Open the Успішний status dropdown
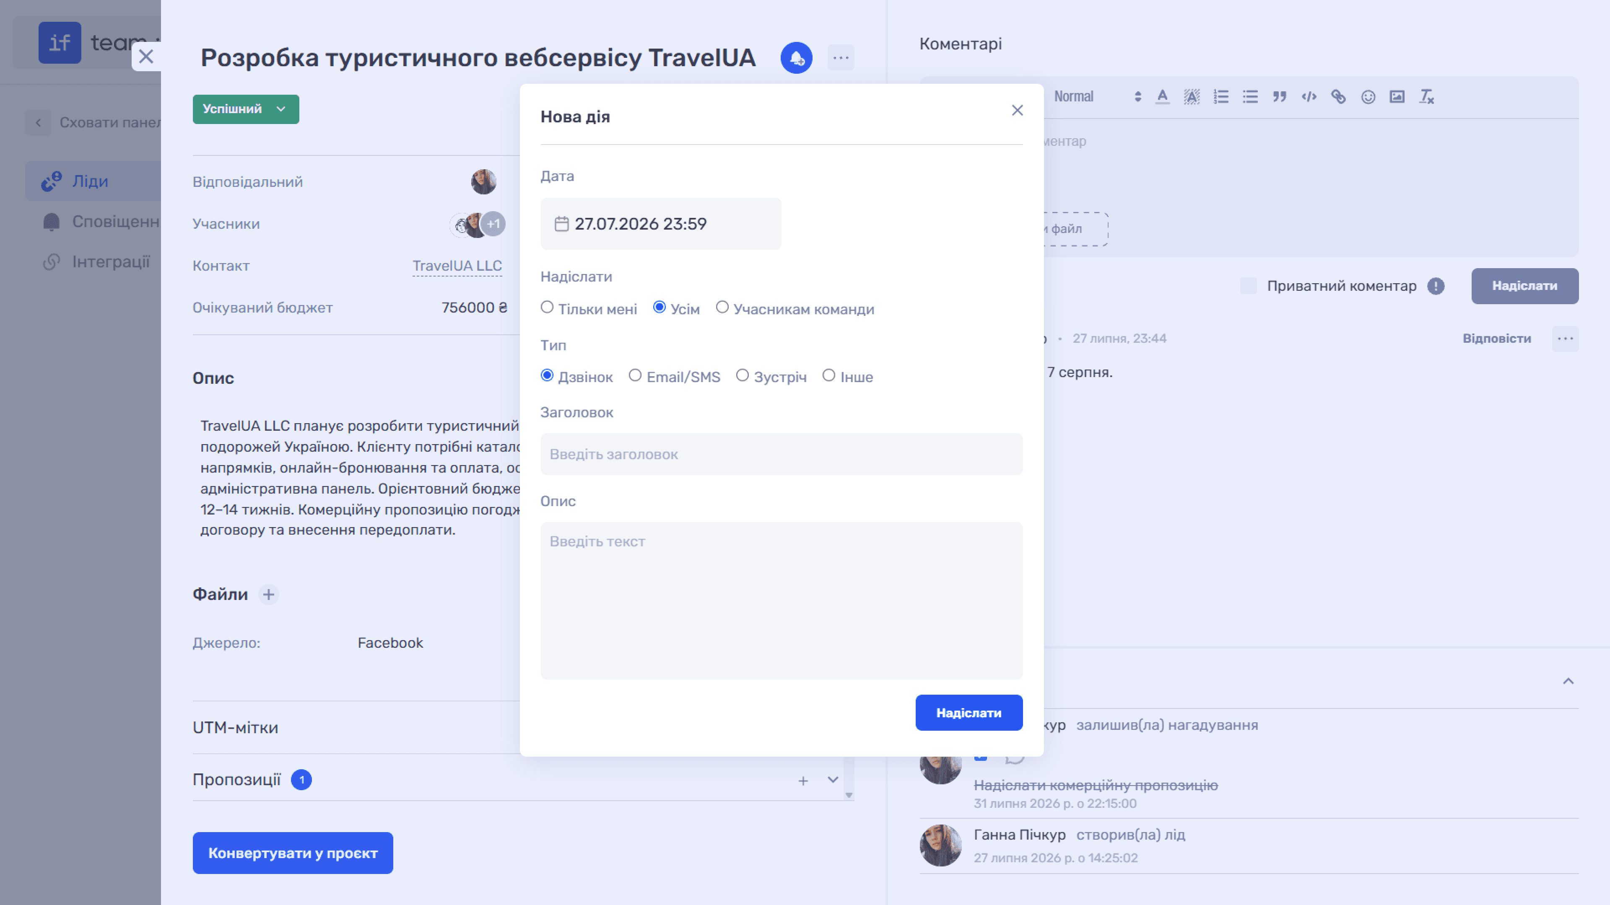 (246, 109)
